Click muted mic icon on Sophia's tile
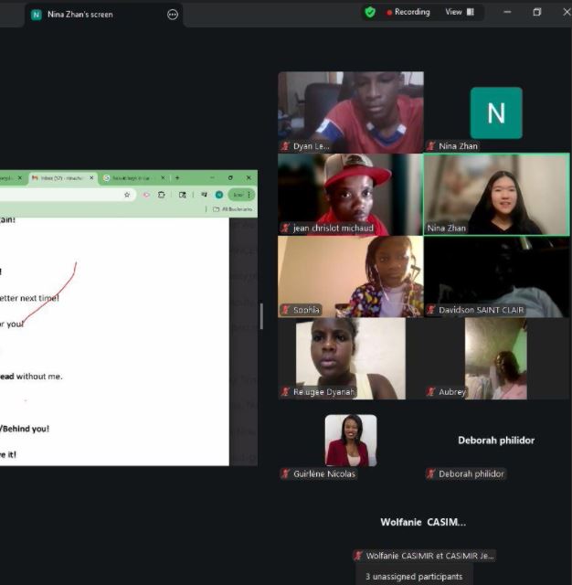The image size is (572, 585). coord(285,310)
